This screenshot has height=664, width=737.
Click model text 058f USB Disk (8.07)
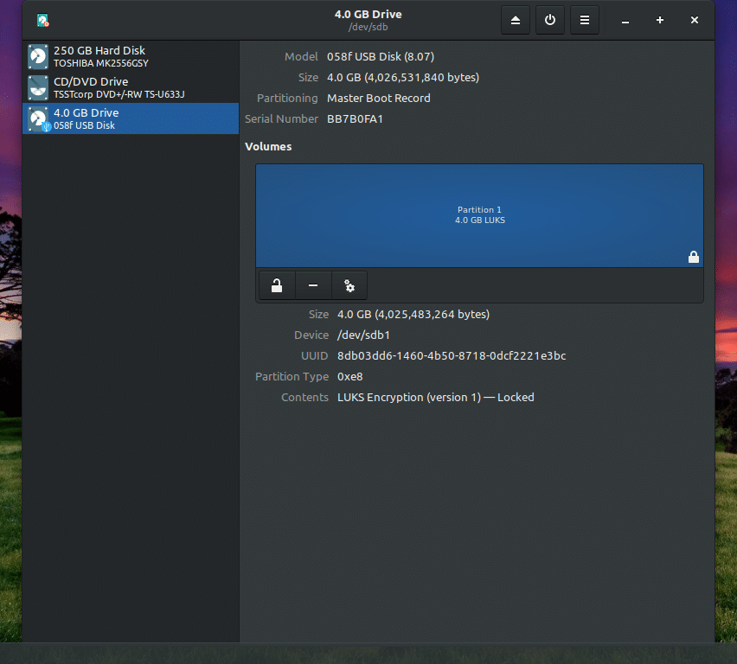(x=381, y=56)
